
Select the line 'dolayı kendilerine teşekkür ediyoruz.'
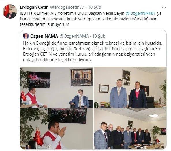(x=58, y=60)
